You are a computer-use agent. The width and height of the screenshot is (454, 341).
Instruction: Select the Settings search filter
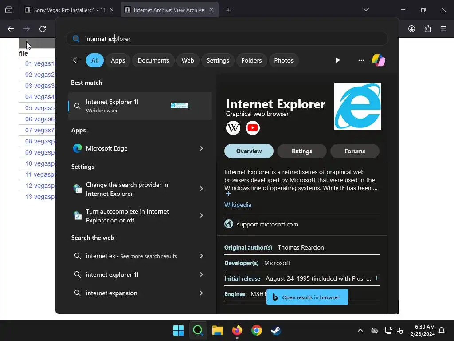(217, 60)
